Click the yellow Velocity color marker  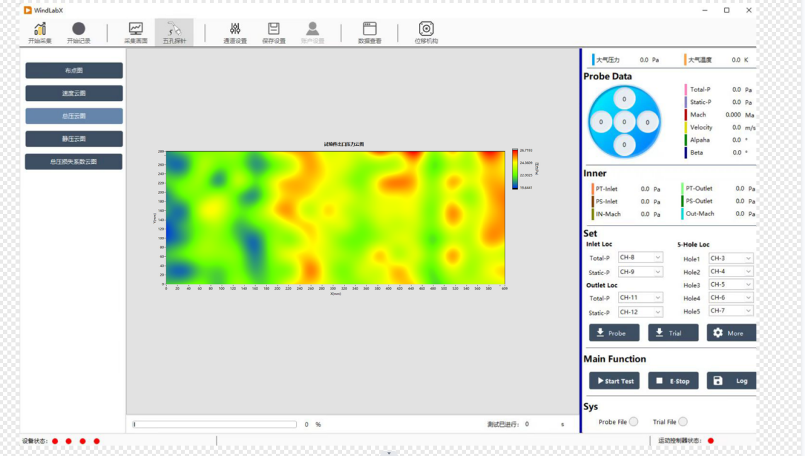pyautogui.click(x=686, y=127)
